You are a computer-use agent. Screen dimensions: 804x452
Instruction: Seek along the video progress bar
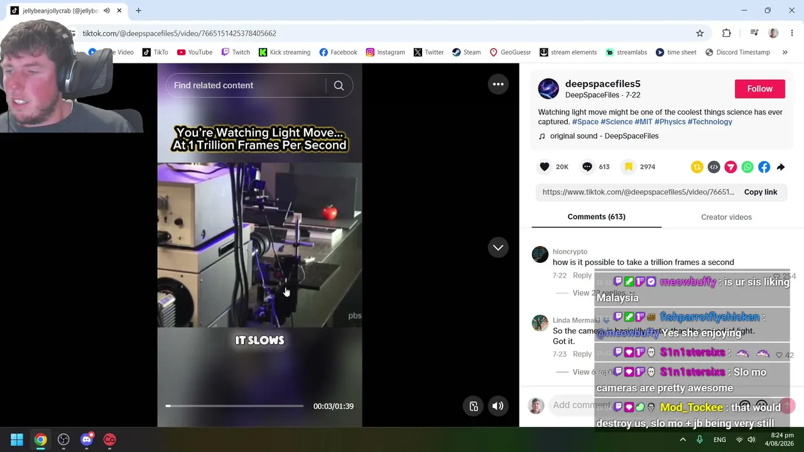pyautogui.click(x=234, y=406)
